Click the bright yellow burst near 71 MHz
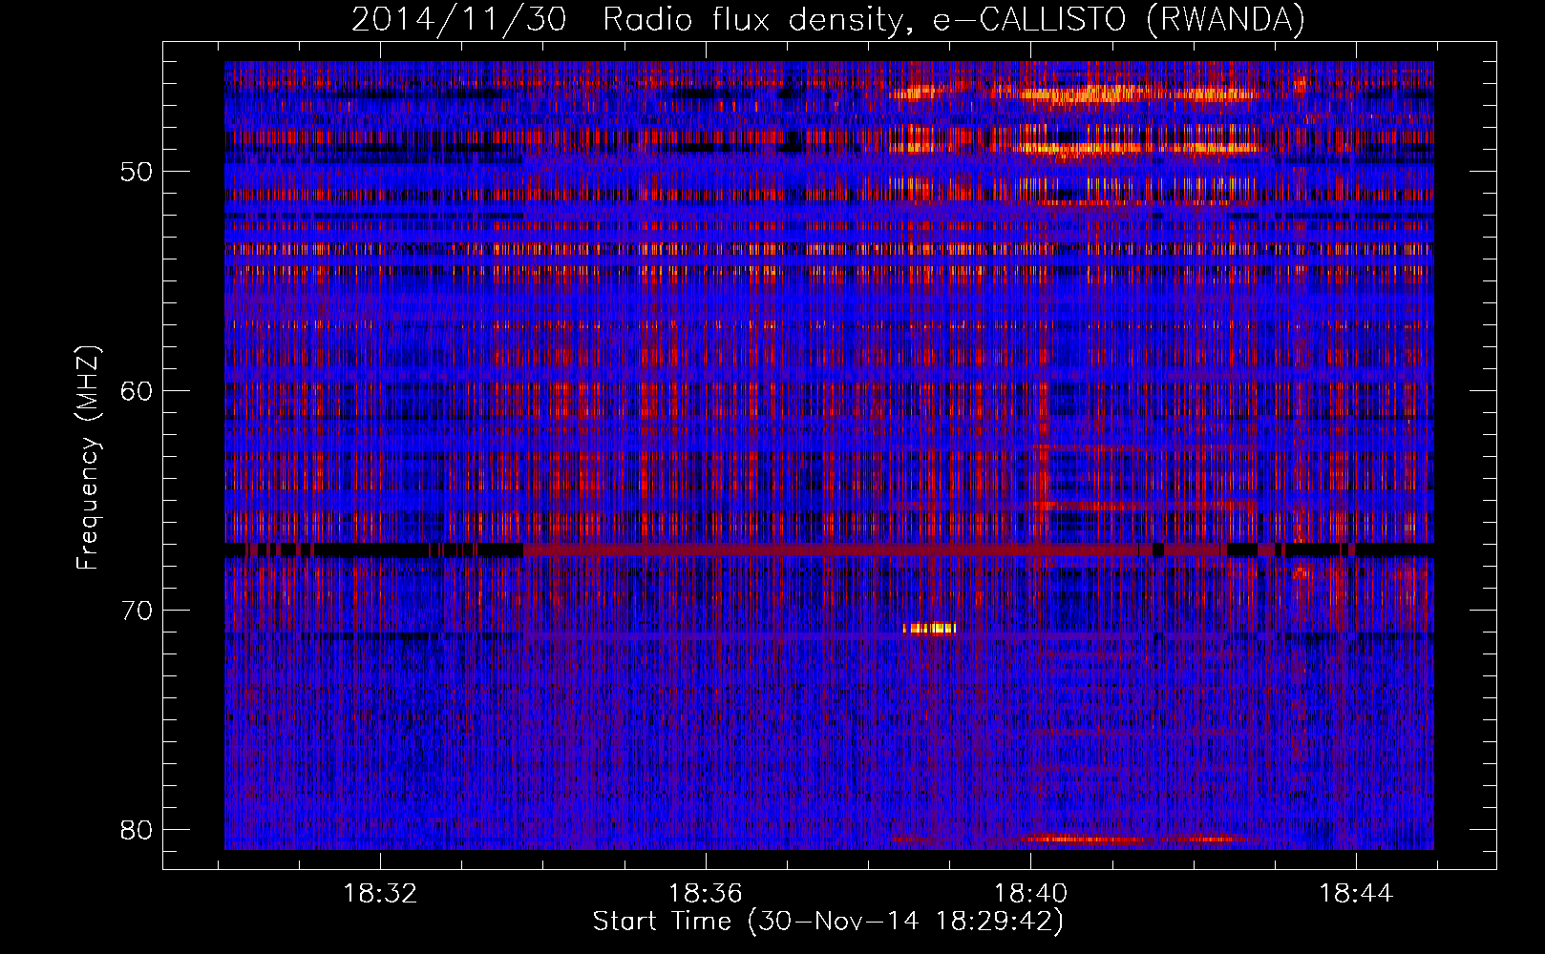1545x954 pixels. 930,628
